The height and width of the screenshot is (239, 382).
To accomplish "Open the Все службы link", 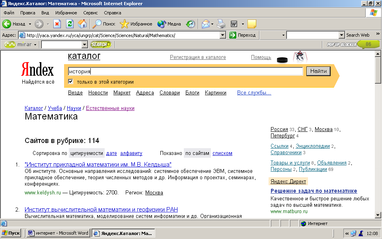I will [254, 93].
